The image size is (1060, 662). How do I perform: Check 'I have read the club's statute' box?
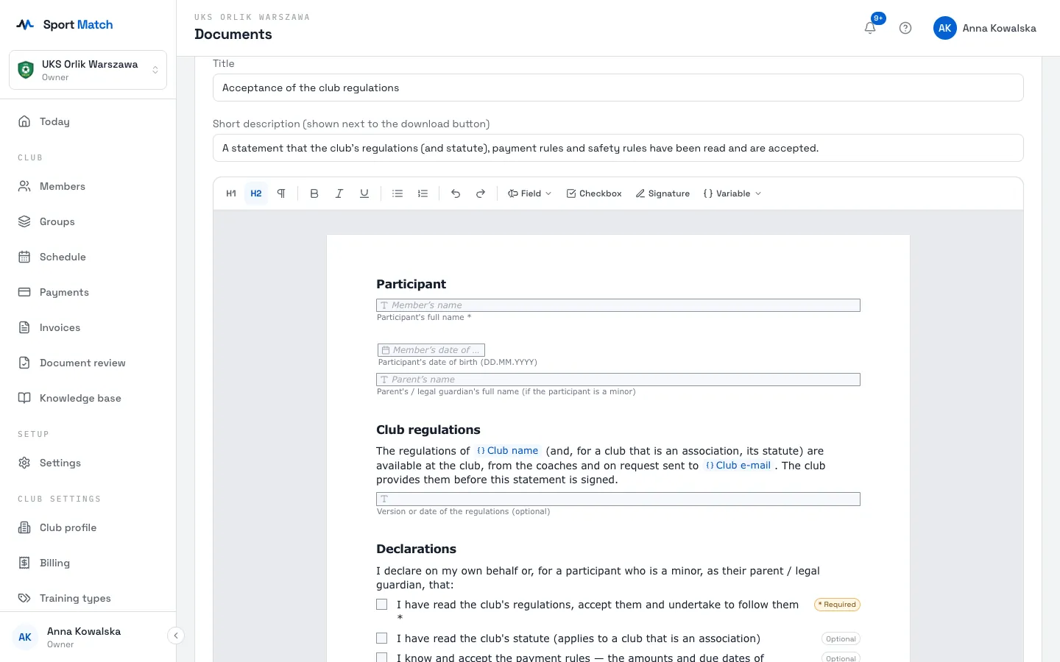(381, 638)
